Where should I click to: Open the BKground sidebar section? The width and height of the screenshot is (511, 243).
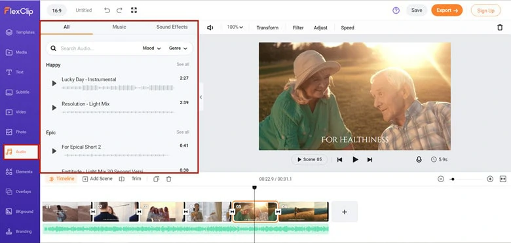(x=20, y=212)
